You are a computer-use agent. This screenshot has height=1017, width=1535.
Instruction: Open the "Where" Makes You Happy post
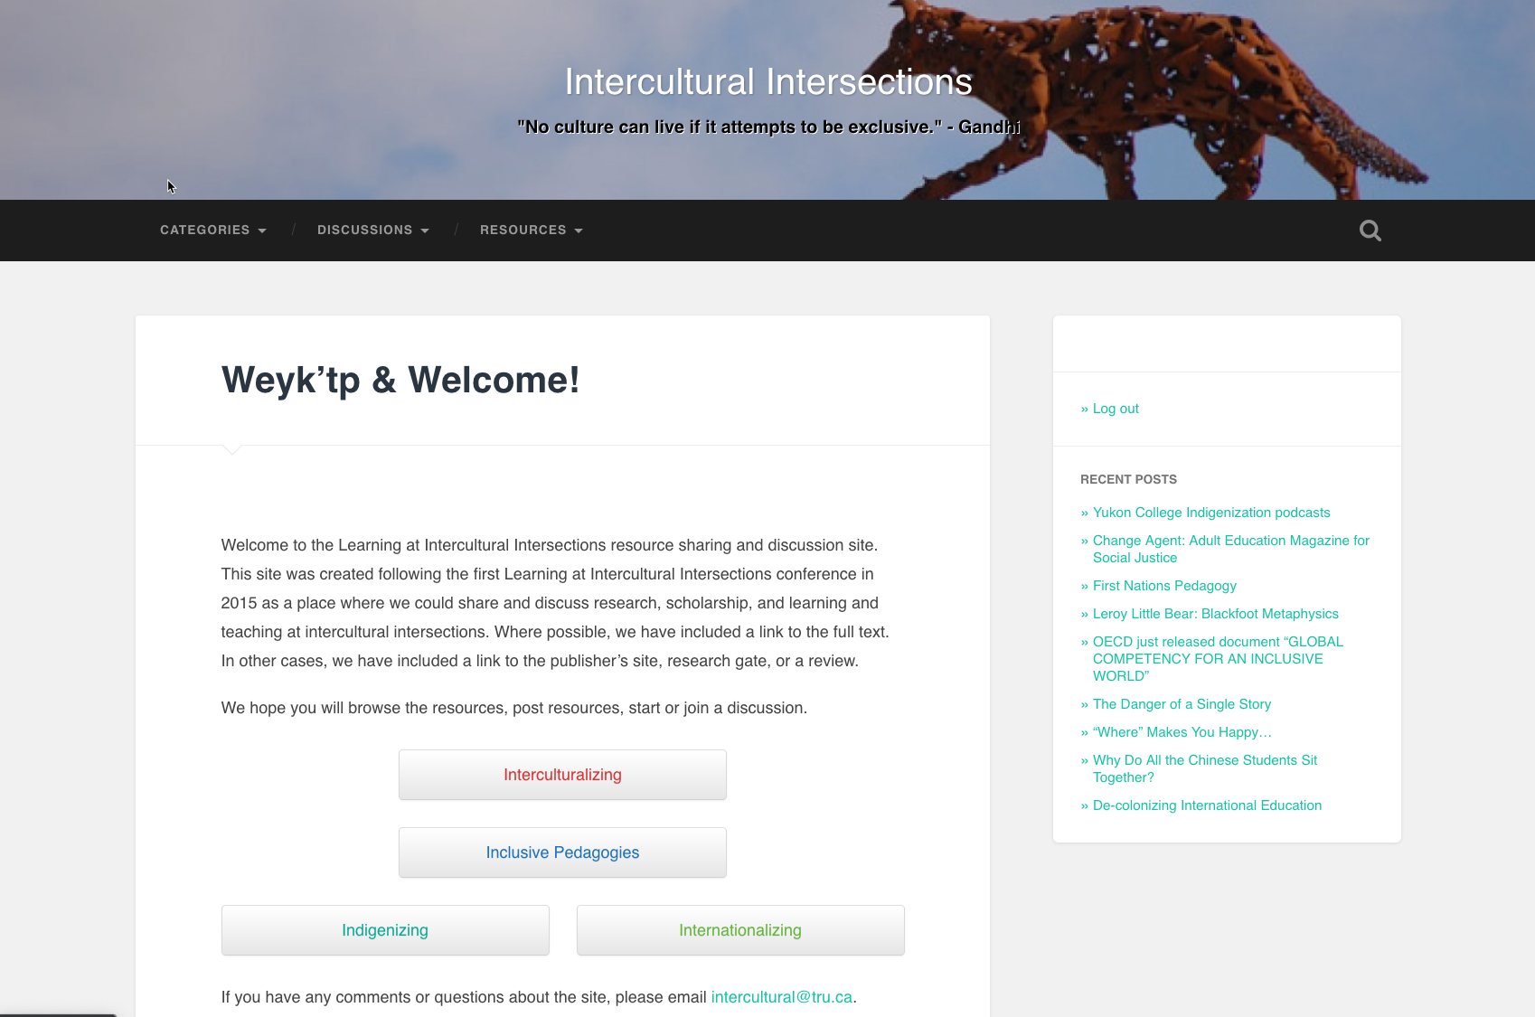1182,732
